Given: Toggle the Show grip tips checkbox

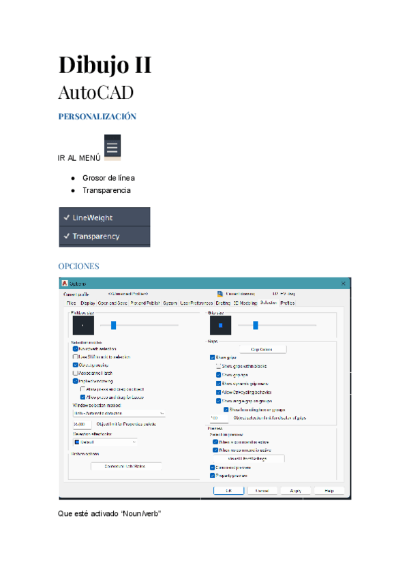Looking at the screenshot, I should [x=218, y=375].
